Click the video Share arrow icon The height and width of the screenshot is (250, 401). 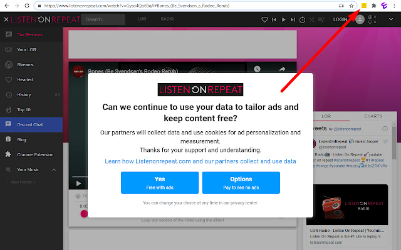click(282, 69)
